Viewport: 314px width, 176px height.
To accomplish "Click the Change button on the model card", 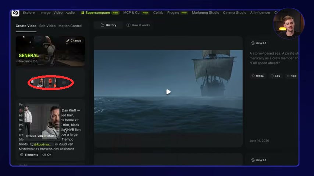I will point(74,41).
